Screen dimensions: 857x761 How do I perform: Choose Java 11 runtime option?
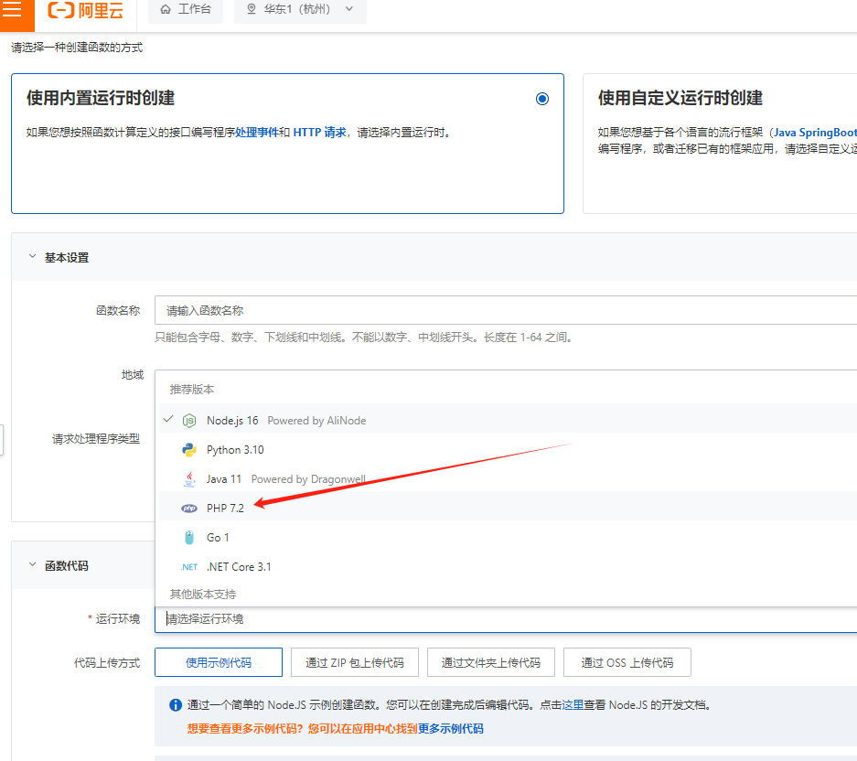coord(508,479)
